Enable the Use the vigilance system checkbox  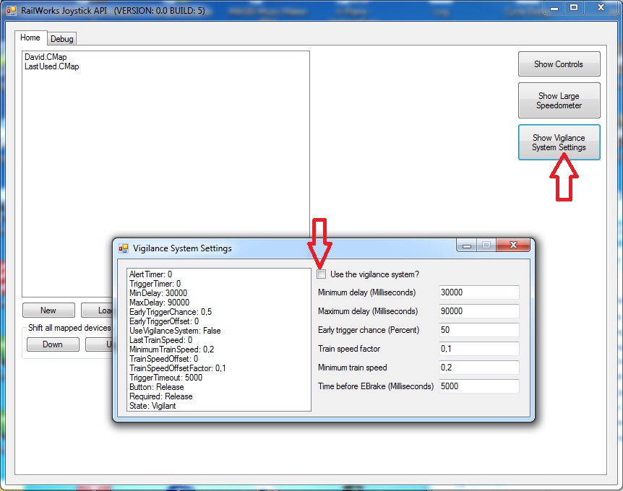click(x=321, y=274)
